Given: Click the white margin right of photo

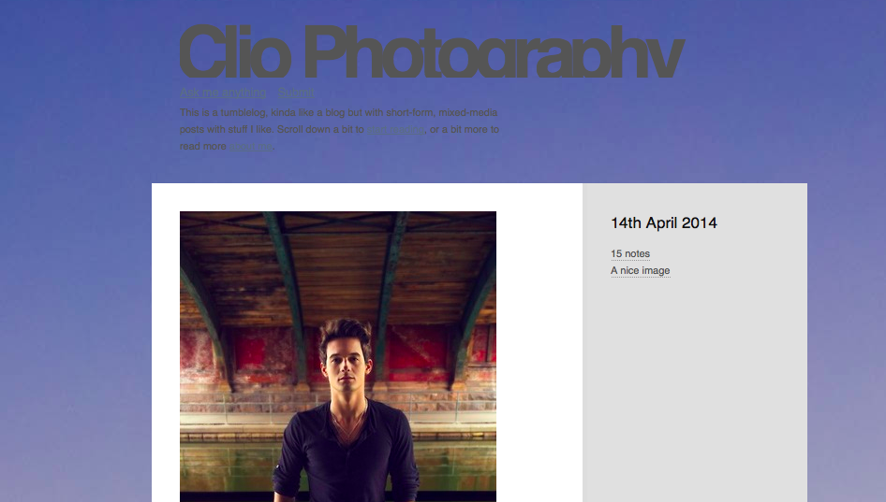Looking at the screenshot, I should pos(539,342).
